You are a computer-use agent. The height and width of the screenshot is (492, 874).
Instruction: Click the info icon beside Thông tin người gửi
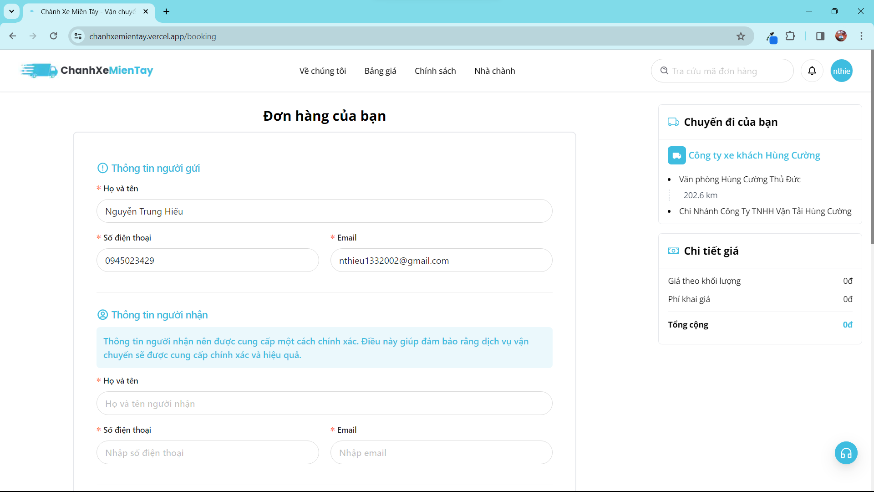(102, 168)
